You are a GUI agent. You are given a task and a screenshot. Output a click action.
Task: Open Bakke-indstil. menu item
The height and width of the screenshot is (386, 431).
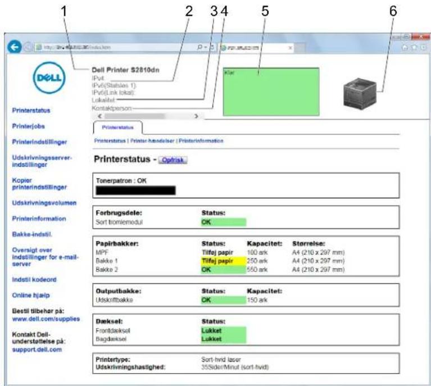tap(32, 234)
